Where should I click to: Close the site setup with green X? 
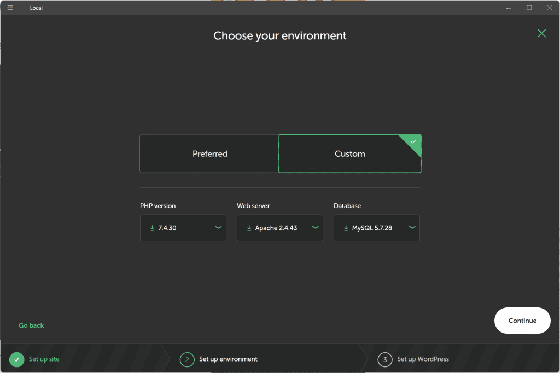(x=541, y=33)
